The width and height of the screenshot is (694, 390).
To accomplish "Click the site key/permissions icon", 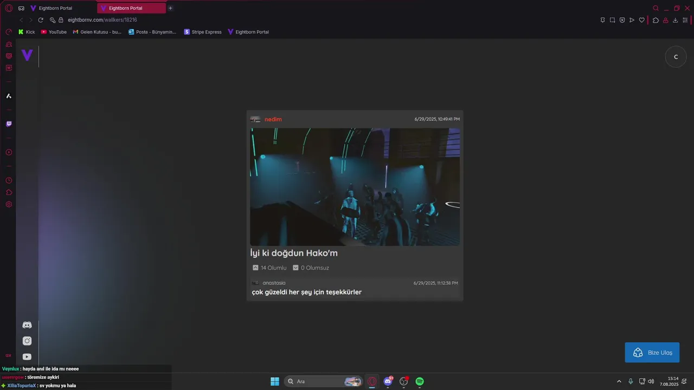I will click(53, 20).
